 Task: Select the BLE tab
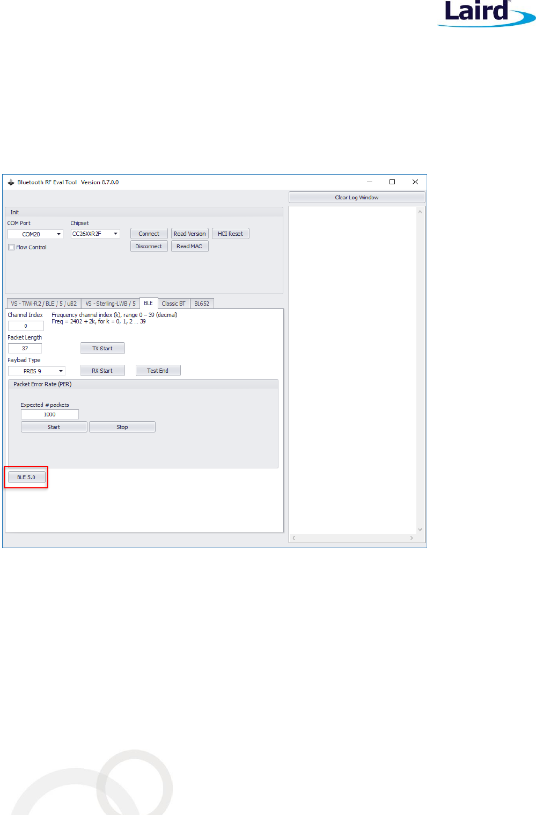(x=149, y=303)
